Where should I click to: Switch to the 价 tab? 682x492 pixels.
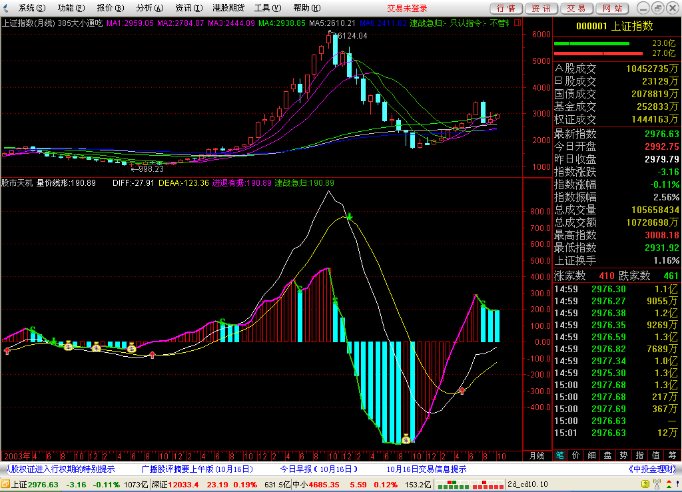pyautogui.click(x=576, y=455)
